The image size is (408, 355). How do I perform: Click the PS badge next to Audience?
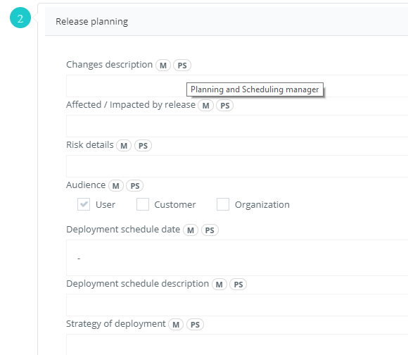135,186
